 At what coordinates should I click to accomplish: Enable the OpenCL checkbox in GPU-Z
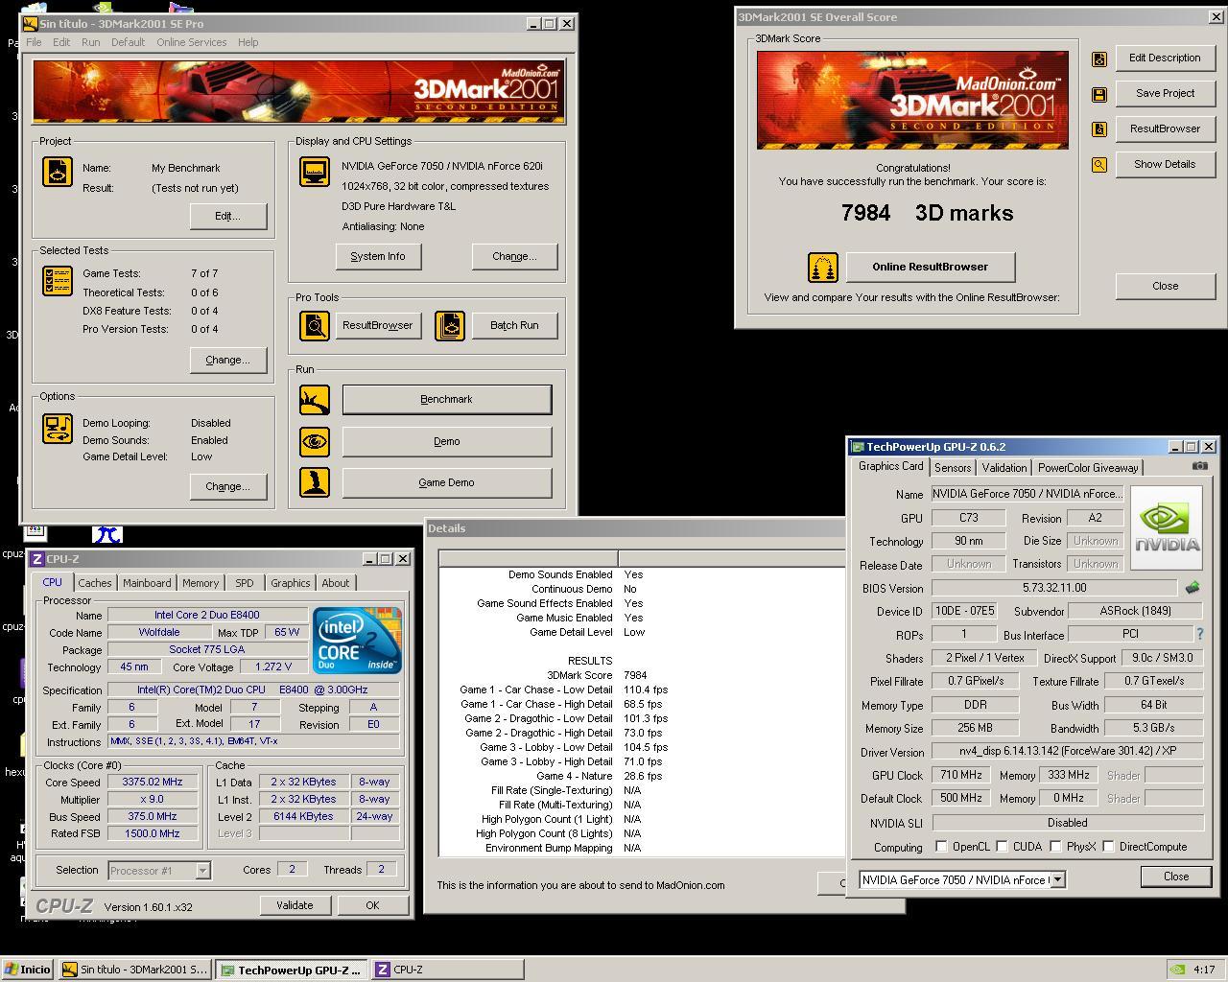pos(941,847)
